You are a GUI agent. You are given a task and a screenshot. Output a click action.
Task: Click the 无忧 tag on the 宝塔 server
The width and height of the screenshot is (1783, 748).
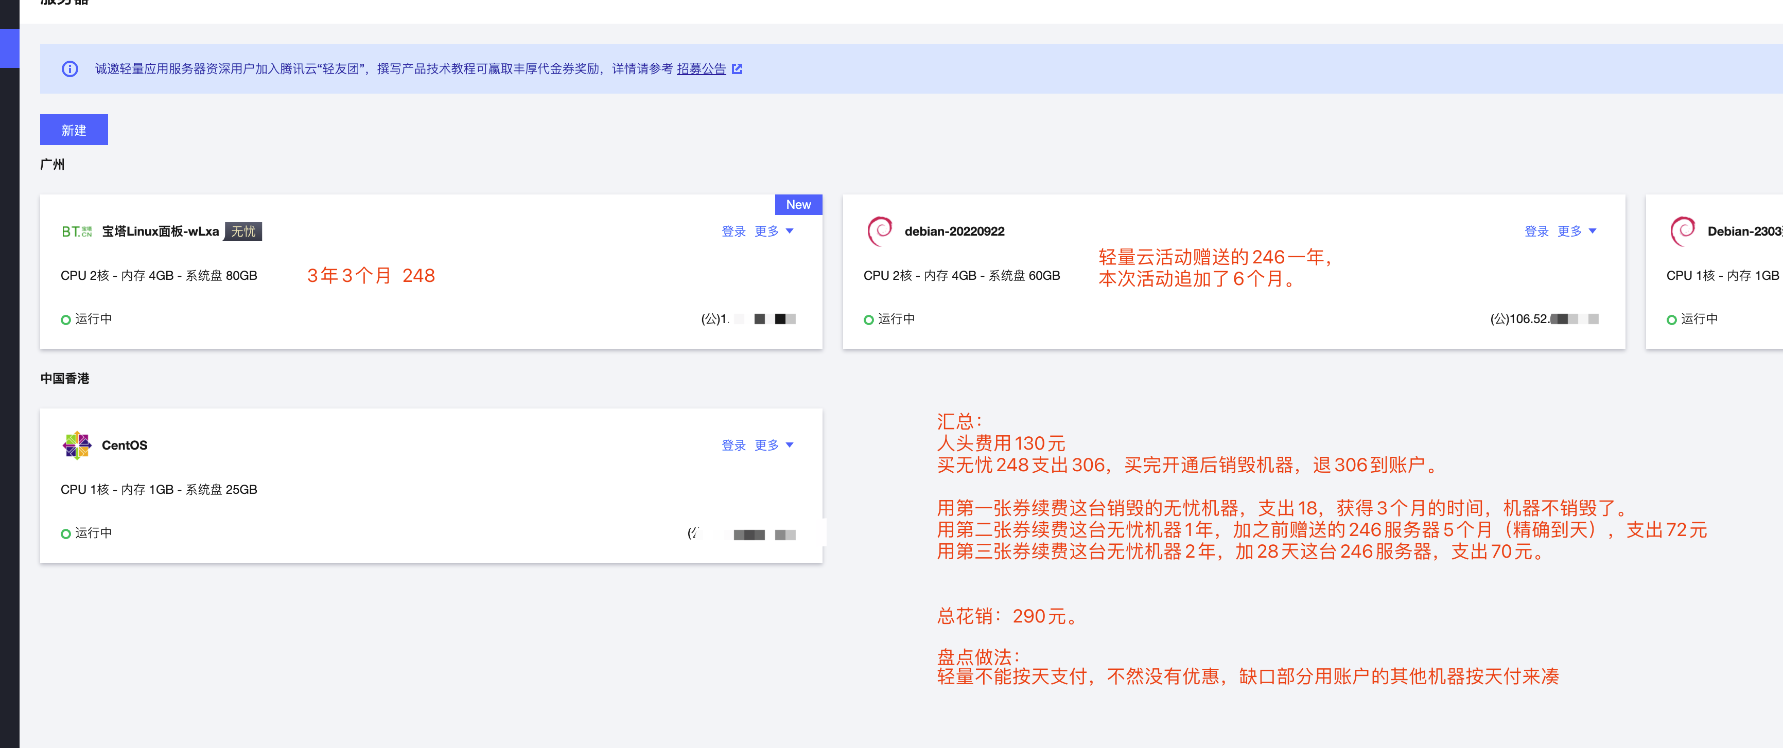(x=243, y=231)
